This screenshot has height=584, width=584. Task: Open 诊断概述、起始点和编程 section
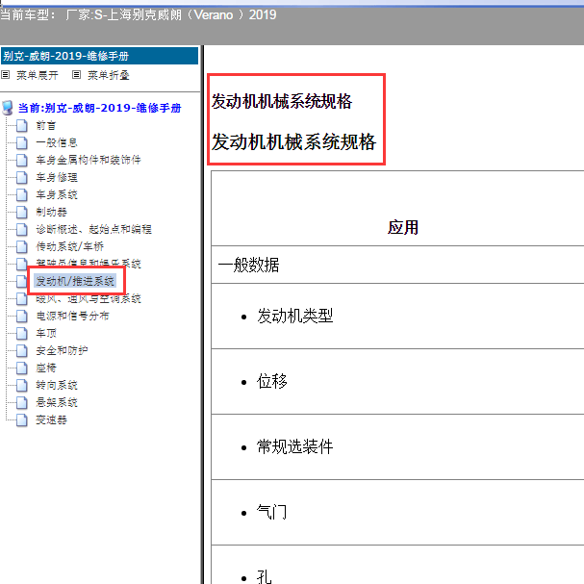coord(93,229)
